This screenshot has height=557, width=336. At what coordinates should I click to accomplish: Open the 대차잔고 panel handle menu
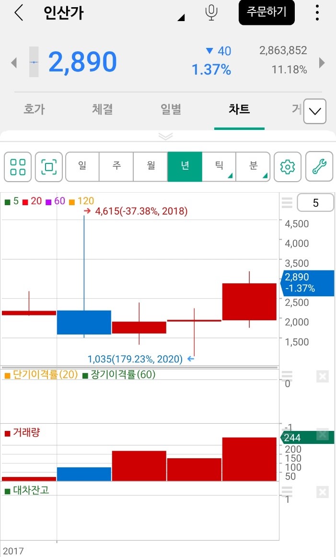point(287,492)
